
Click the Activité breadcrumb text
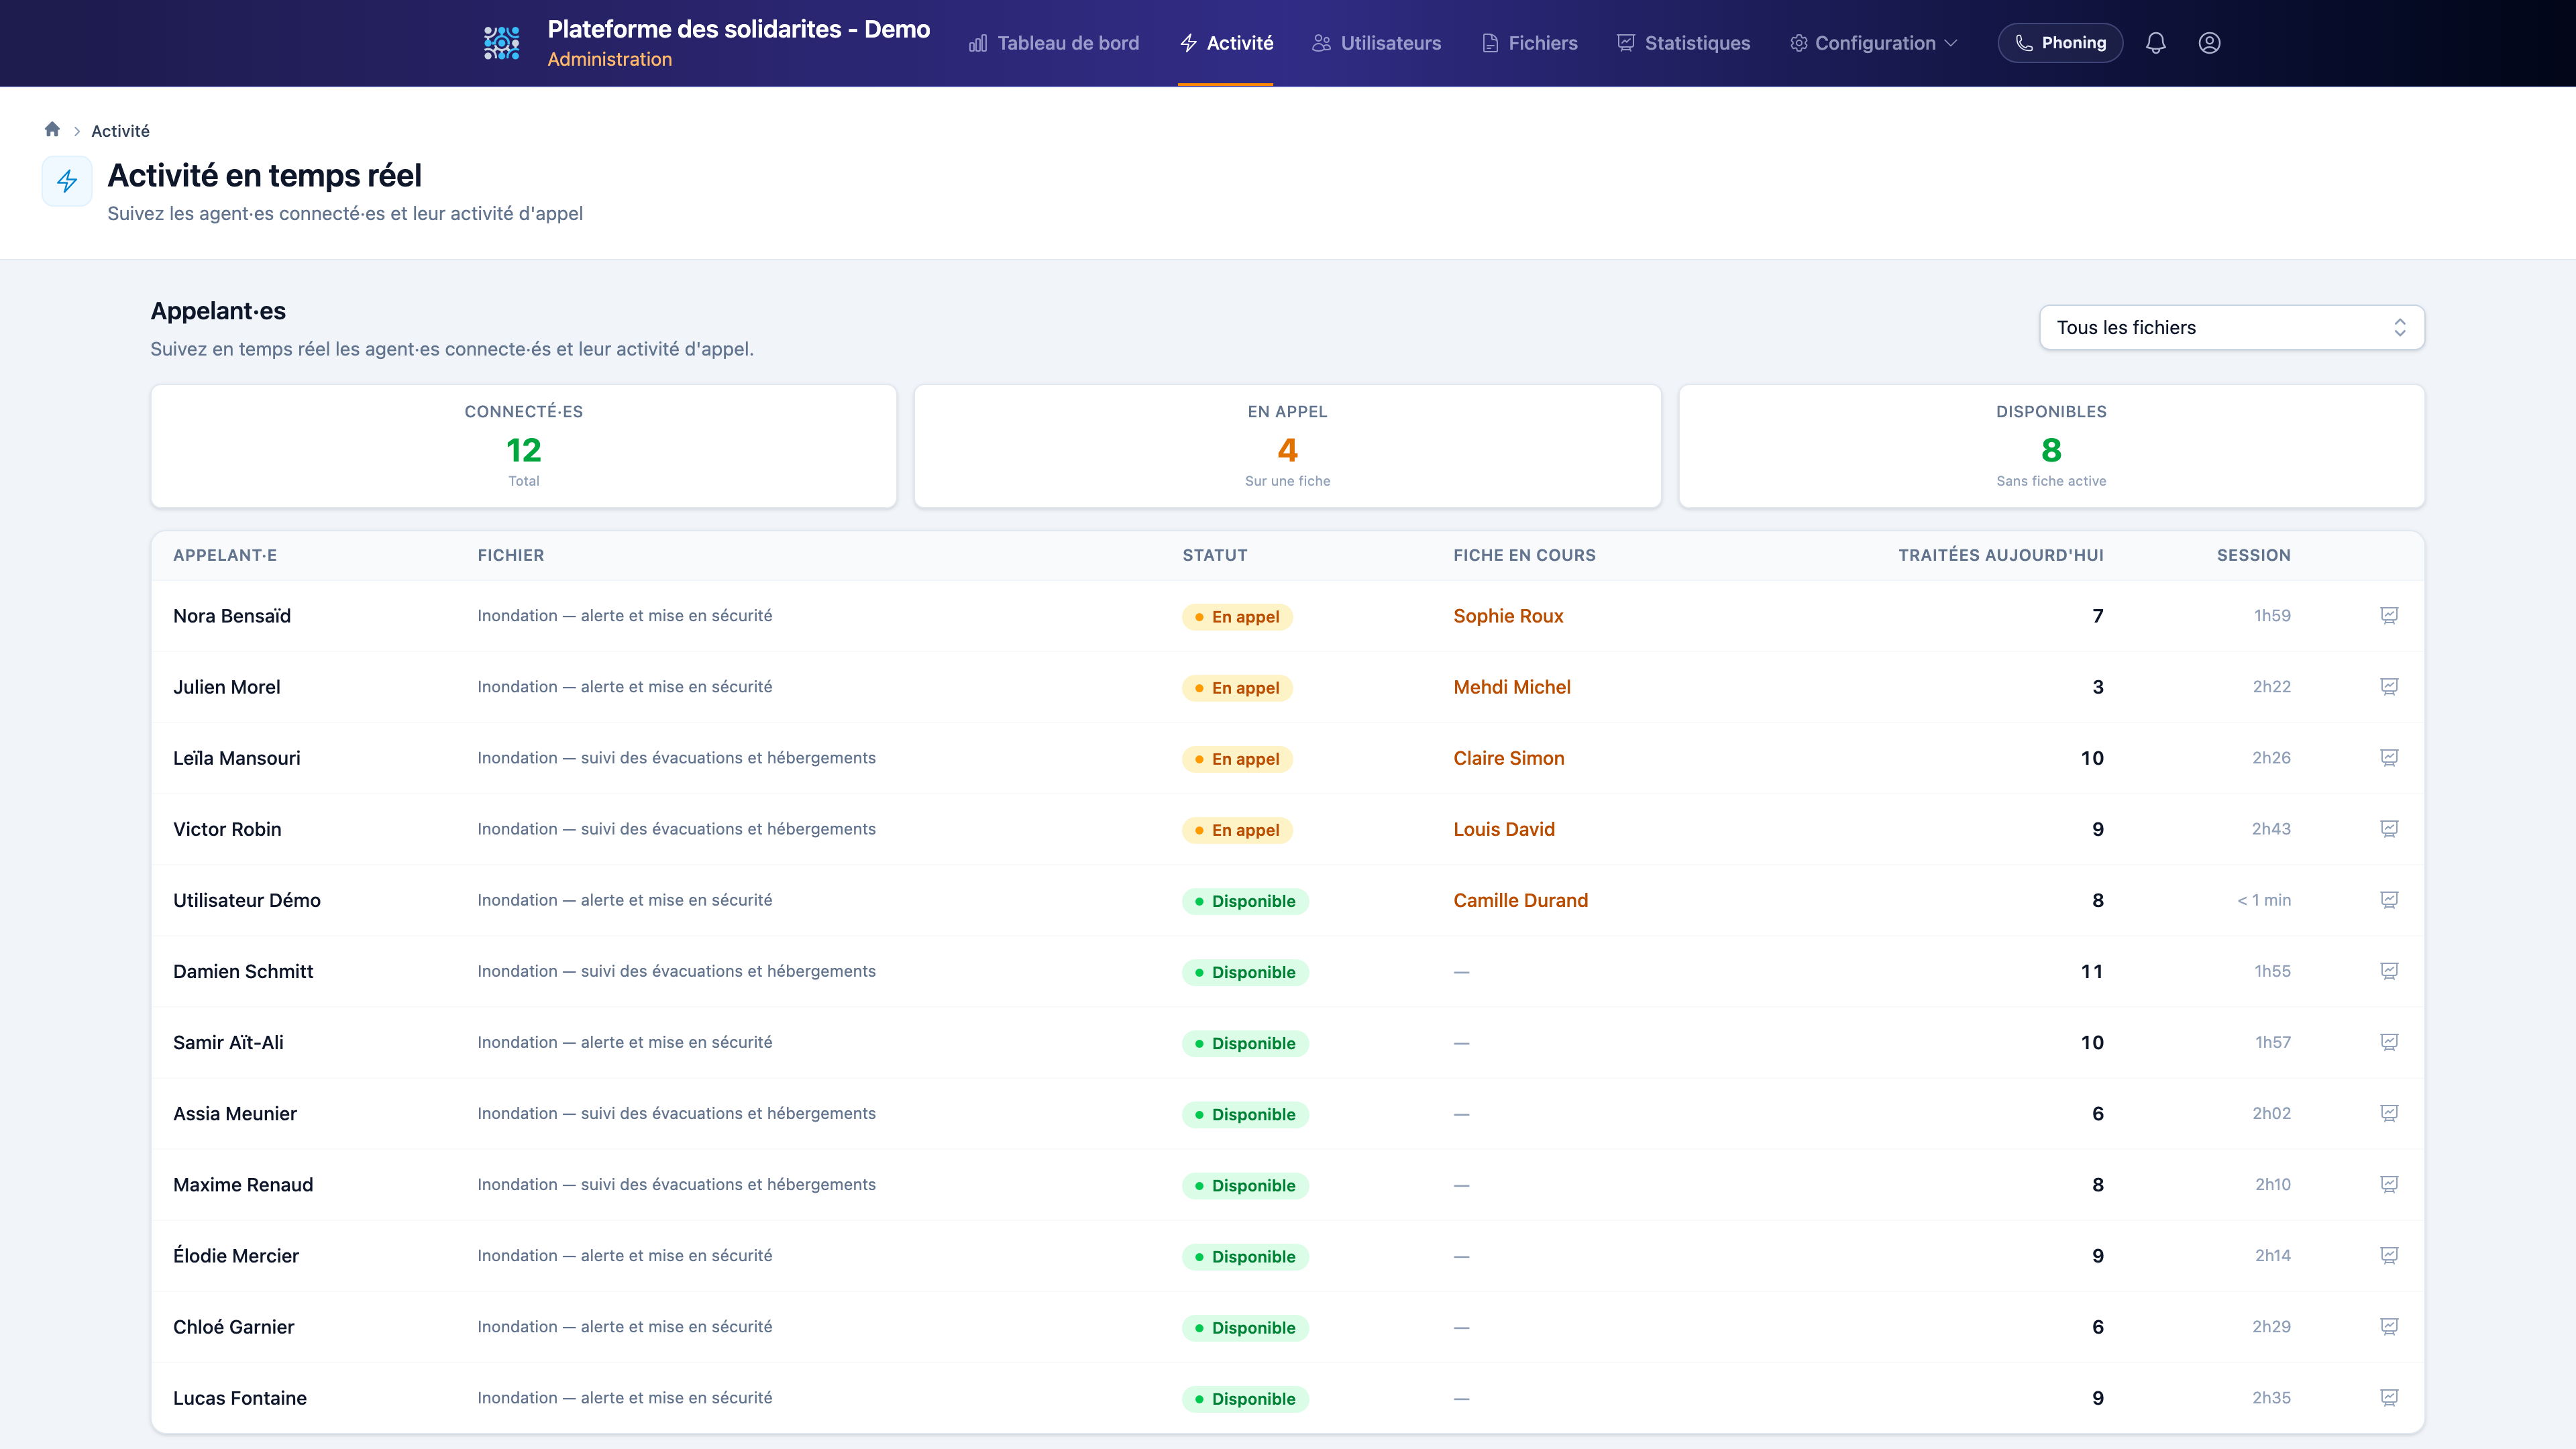pyautogui.click(x=120, y=131)
